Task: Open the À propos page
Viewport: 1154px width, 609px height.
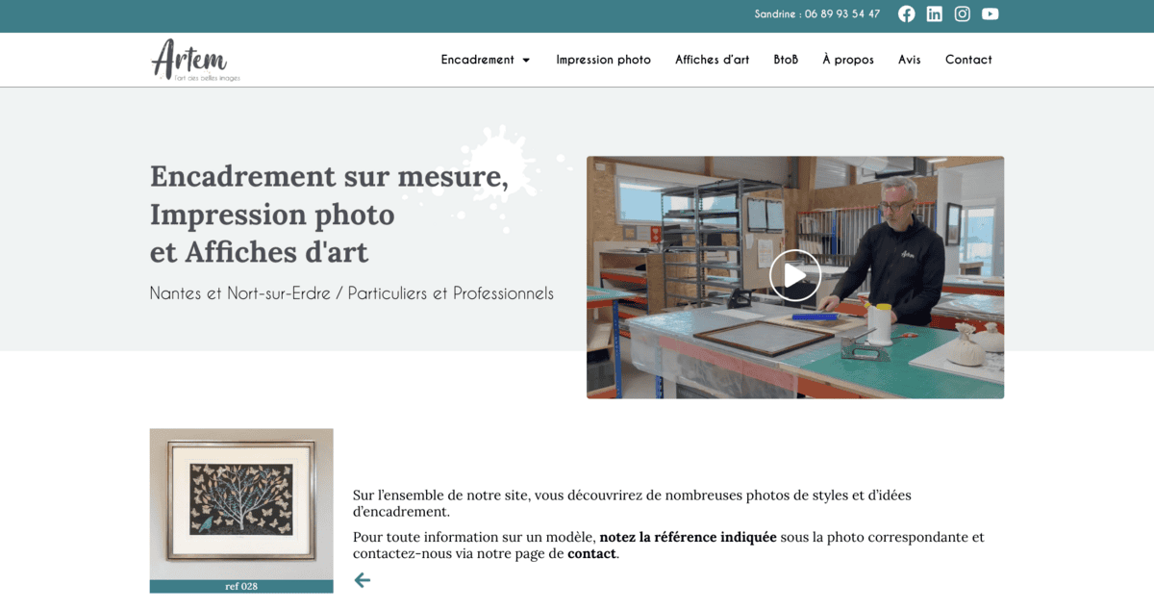Action: click(848, 60)
